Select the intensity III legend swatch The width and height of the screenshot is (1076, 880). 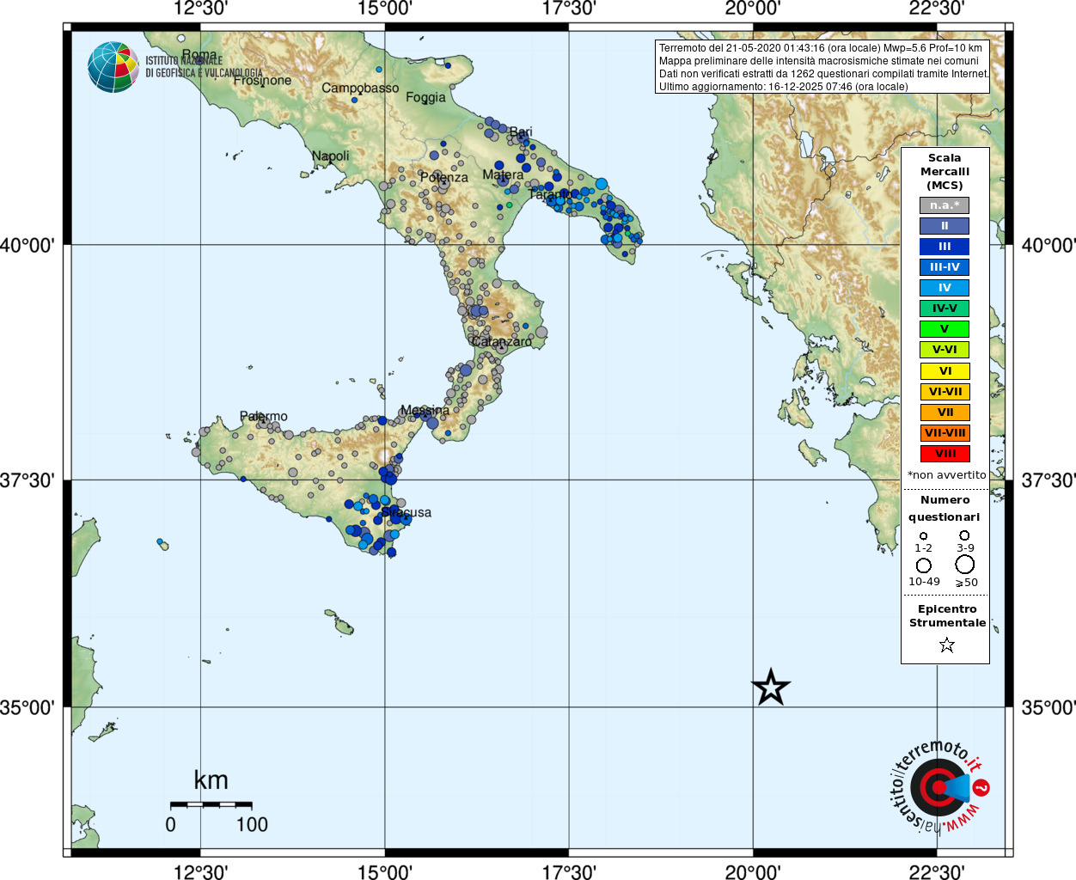pyautogui.click(x=945, y=247)
